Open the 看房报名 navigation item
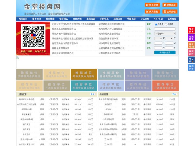 click(x=64, y=19)
